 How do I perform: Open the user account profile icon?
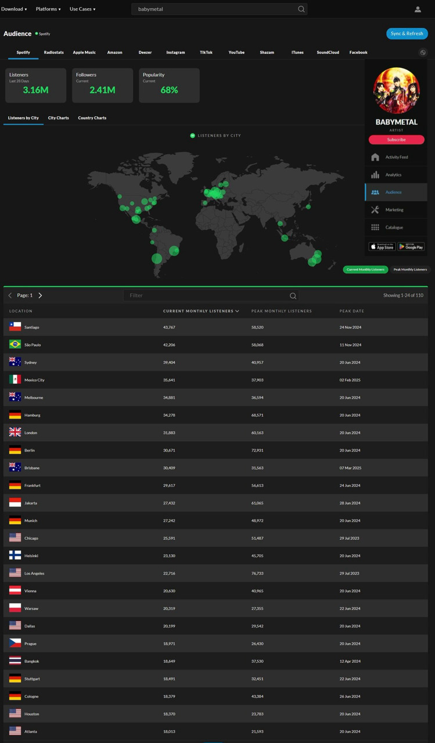click(x=418, y=9)
